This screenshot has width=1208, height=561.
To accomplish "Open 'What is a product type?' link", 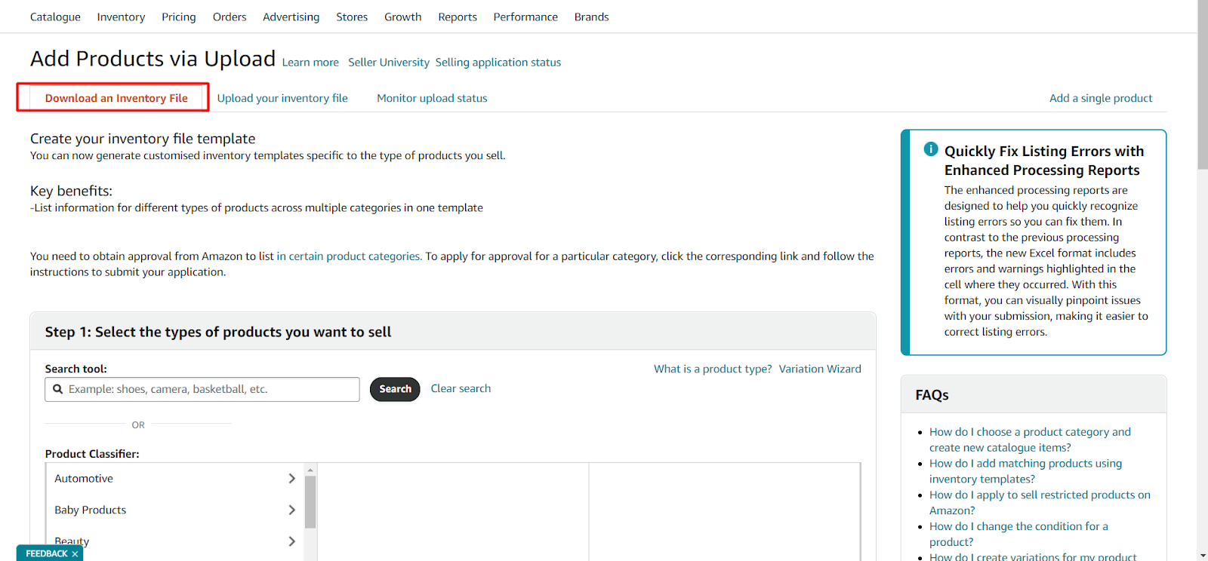I will pyautogui.click(x=713, y=369).
